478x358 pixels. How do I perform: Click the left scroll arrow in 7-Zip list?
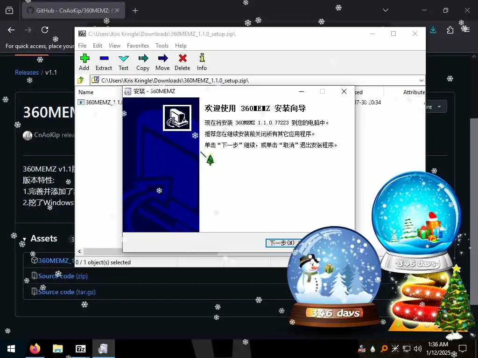click(79, 251)
